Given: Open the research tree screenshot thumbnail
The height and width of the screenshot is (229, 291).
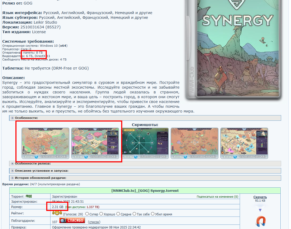Looking at the screenshot, I should [x=145, y=143].
